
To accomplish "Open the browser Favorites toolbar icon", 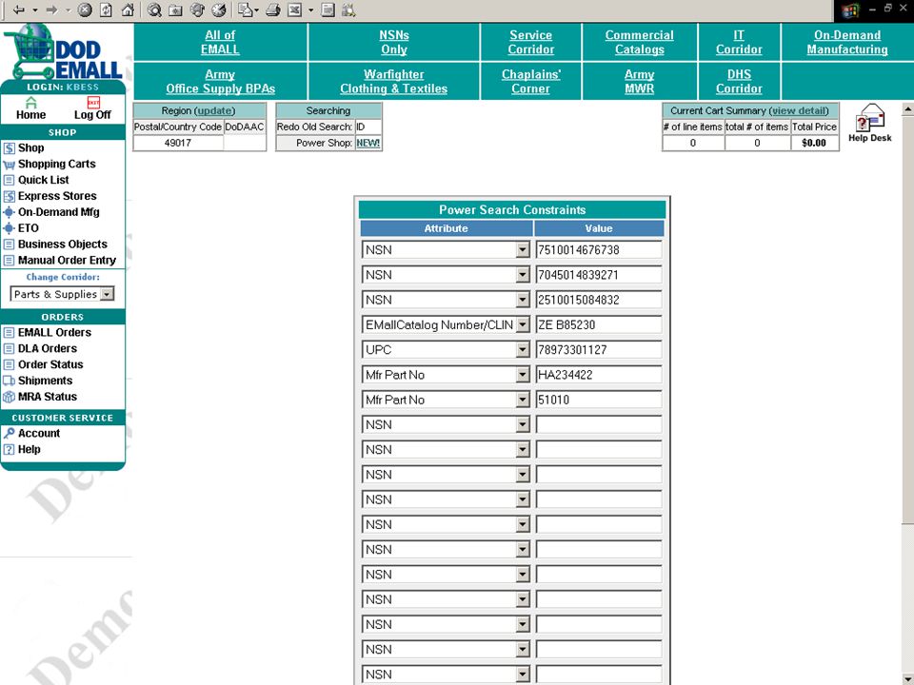I will (175, 10).
